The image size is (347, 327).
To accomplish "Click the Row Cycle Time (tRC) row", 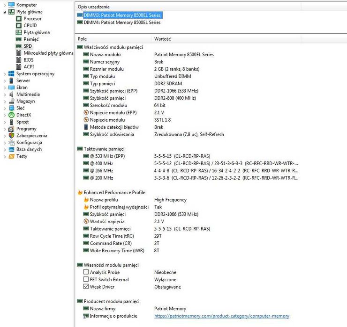I will coord(188,236).
